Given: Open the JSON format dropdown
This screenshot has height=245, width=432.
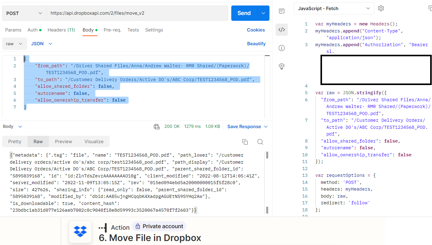Looking at the screenshot, I should tap(42, 44).
